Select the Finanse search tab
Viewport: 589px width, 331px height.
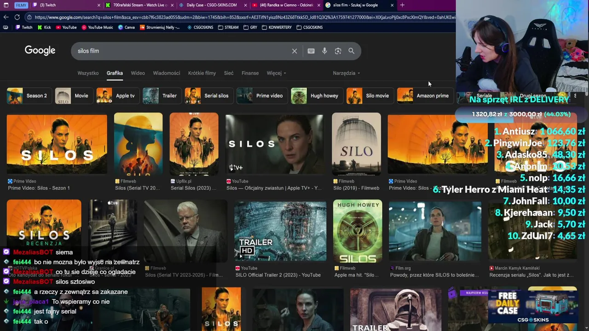[250, 73]
